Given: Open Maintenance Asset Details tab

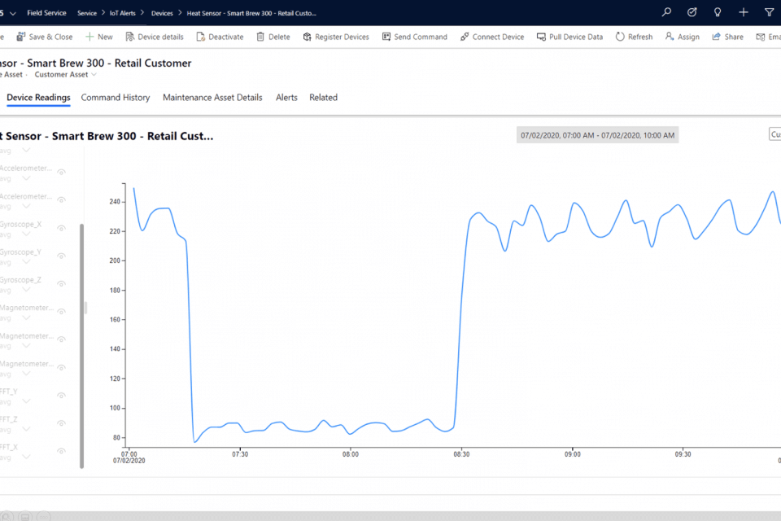Looking at the screenshot, I should [212, 98].
